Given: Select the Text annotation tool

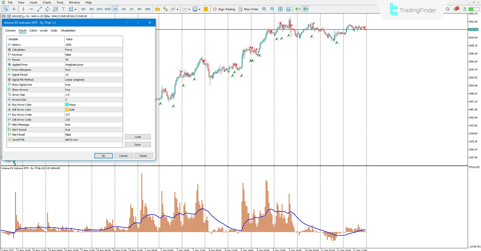Looking at the screenshot, I should tap(64, 9).
